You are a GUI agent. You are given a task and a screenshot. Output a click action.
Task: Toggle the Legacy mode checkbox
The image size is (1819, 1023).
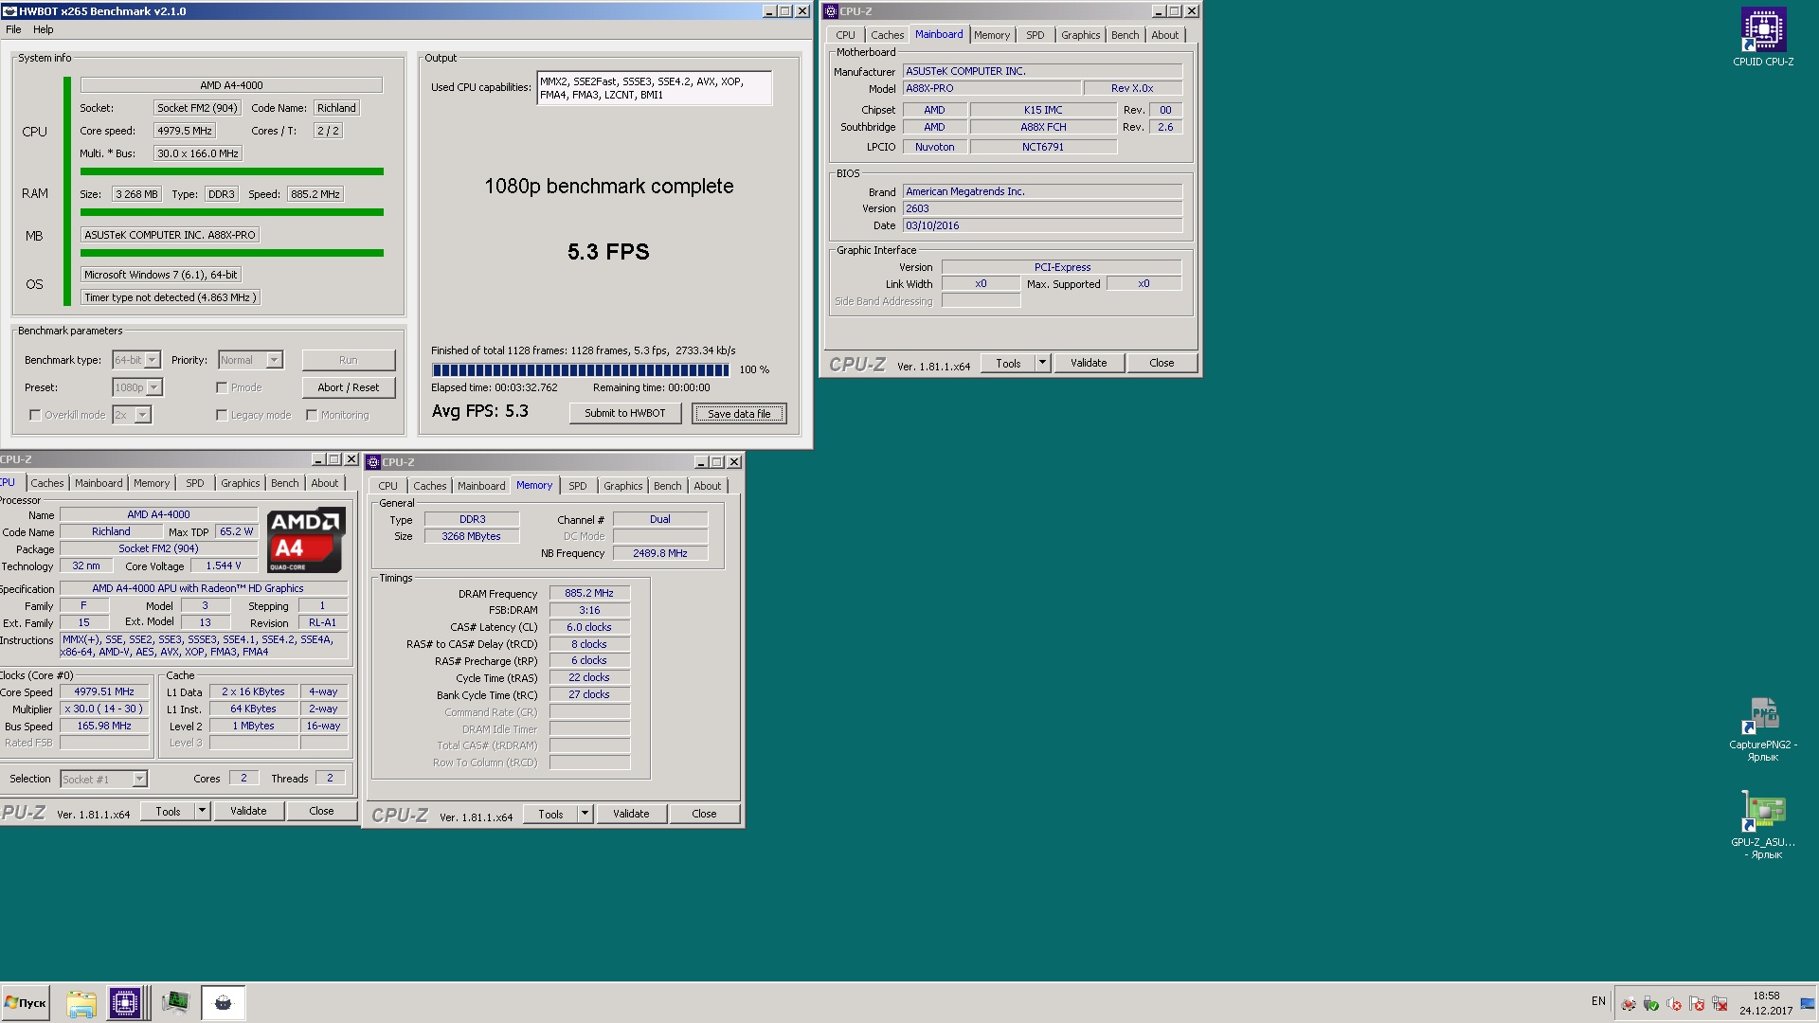click(x=222, y=415)
